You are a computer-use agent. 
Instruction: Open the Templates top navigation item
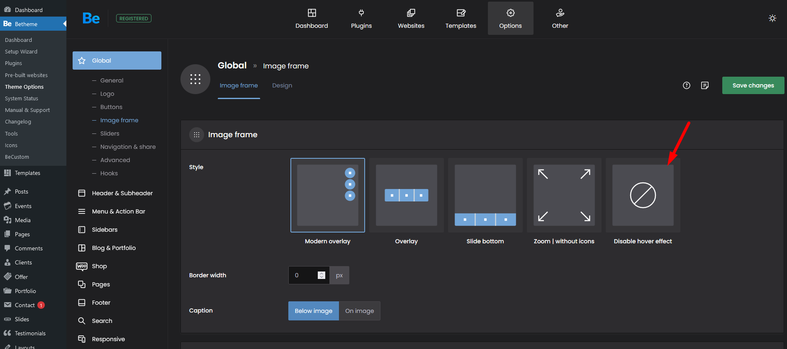tap(461, 19)
